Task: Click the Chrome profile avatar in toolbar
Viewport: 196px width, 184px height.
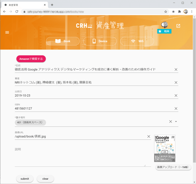Action: pos(186,12)
